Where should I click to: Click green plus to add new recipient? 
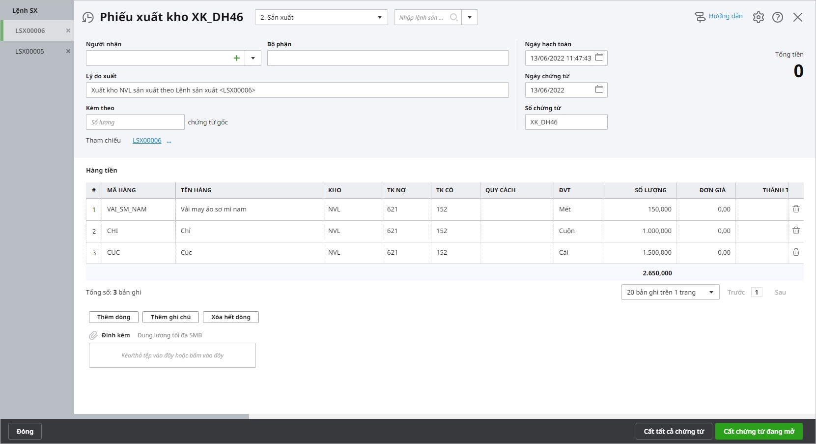click(236, 58)
